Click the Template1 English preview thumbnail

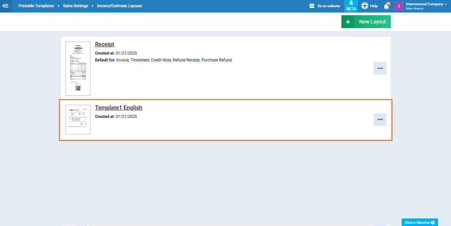[78, 119]
